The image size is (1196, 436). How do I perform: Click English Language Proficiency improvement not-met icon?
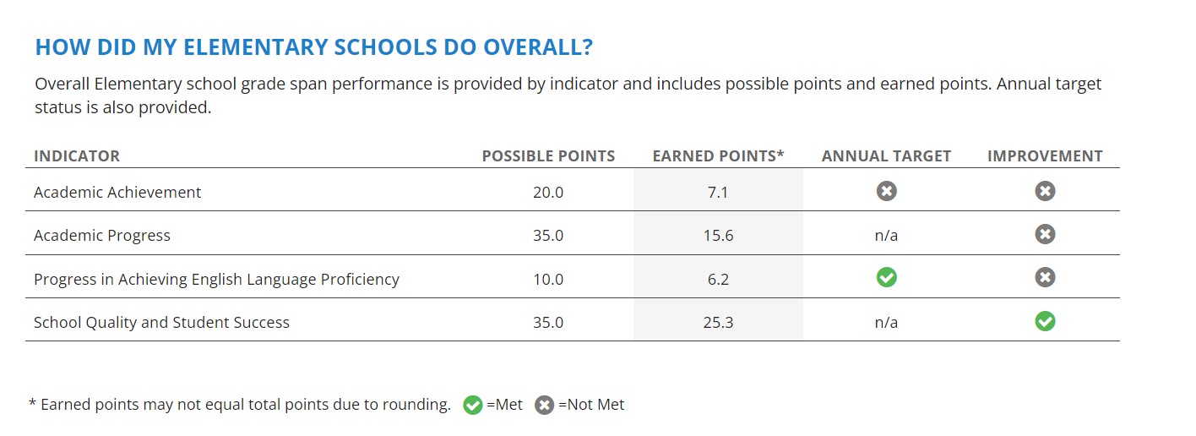1045,278
